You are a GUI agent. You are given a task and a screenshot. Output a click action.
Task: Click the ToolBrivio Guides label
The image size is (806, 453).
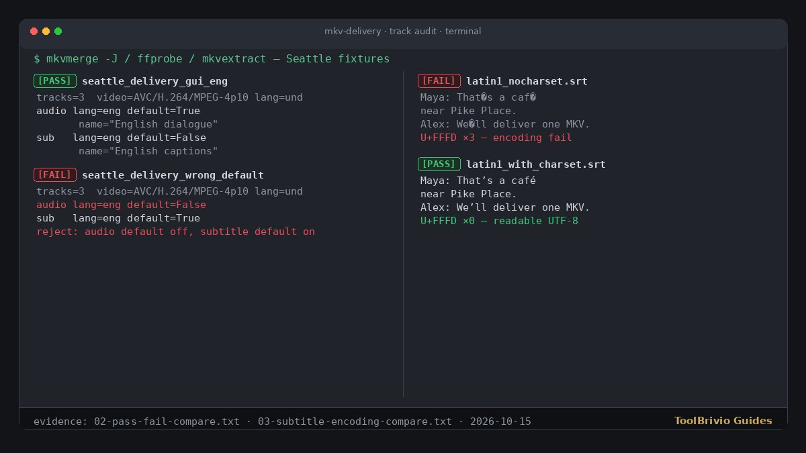tap(723, 421)
